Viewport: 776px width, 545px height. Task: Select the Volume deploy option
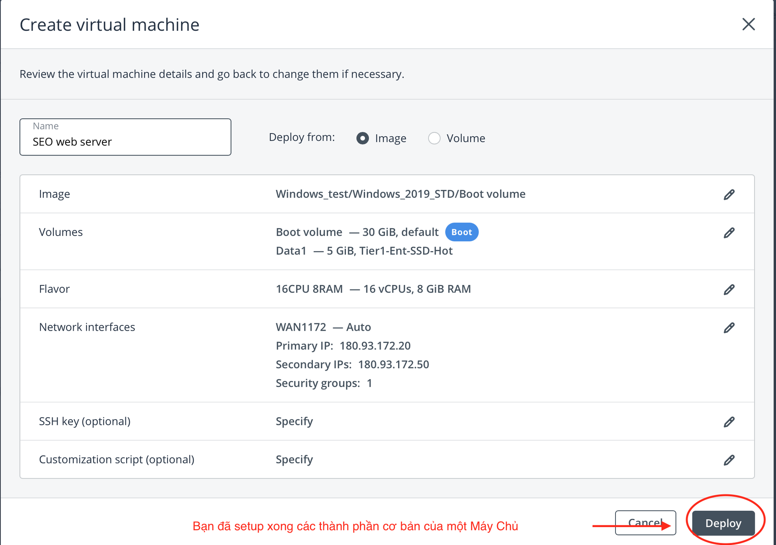coord(434,138)
